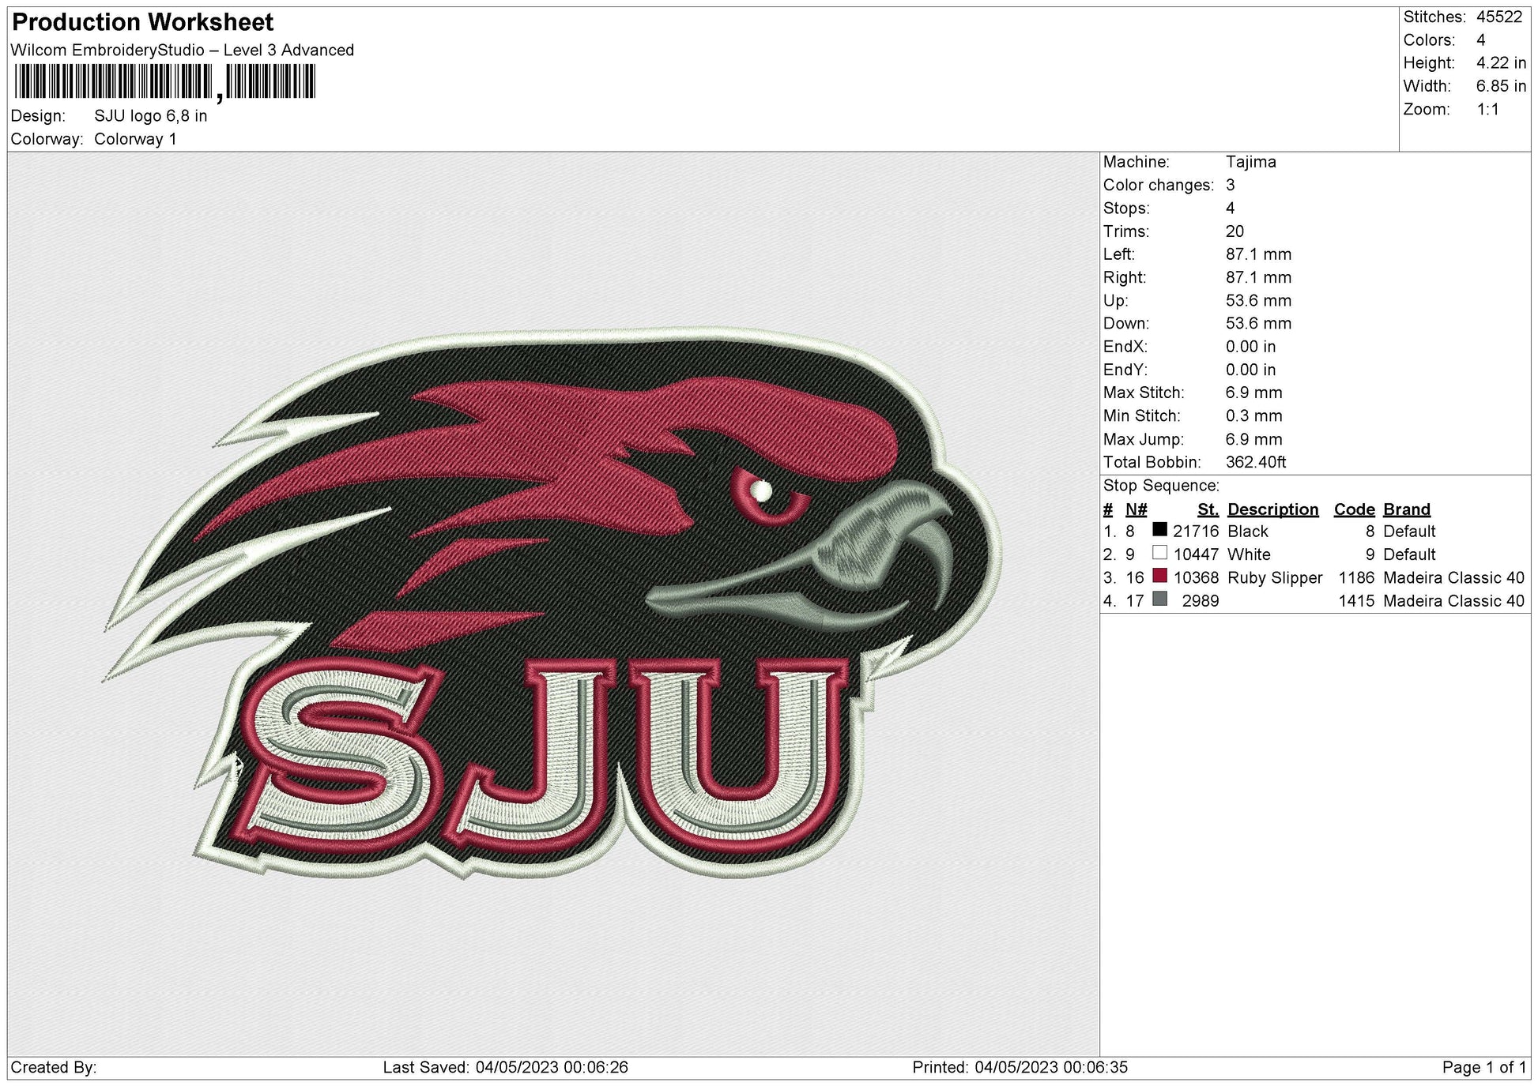Click the Colors count value 4
The width and height of the screenshot is (1538, 1086).
(x=1481, y=40)
